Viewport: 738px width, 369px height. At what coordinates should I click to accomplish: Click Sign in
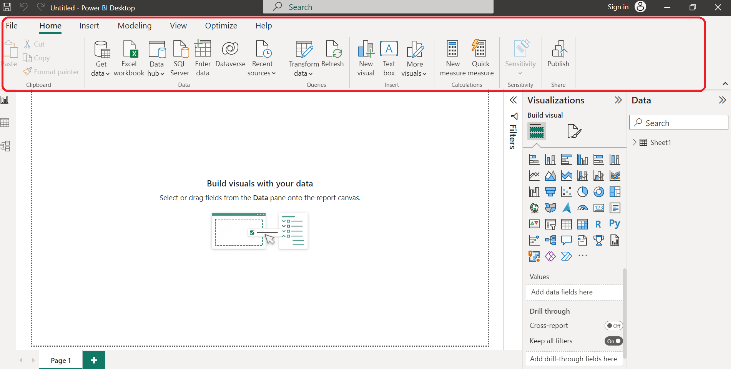[x=618, y=7]
